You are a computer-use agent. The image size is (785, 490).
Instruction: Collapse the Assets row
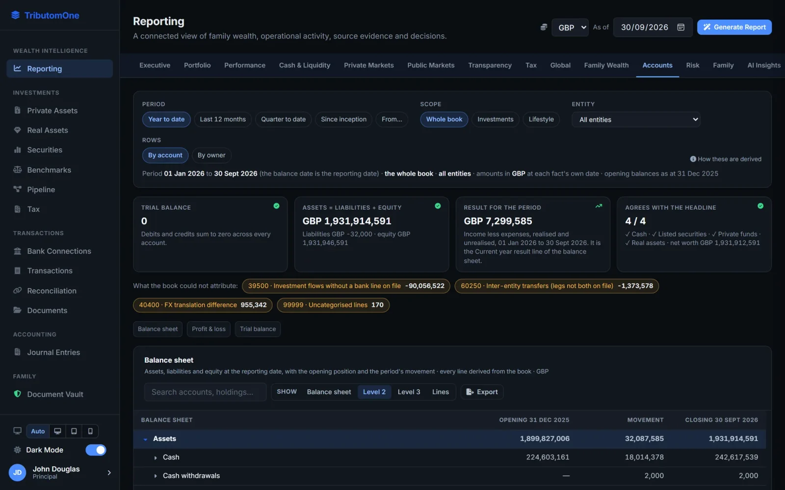click(x=145, y=440)
